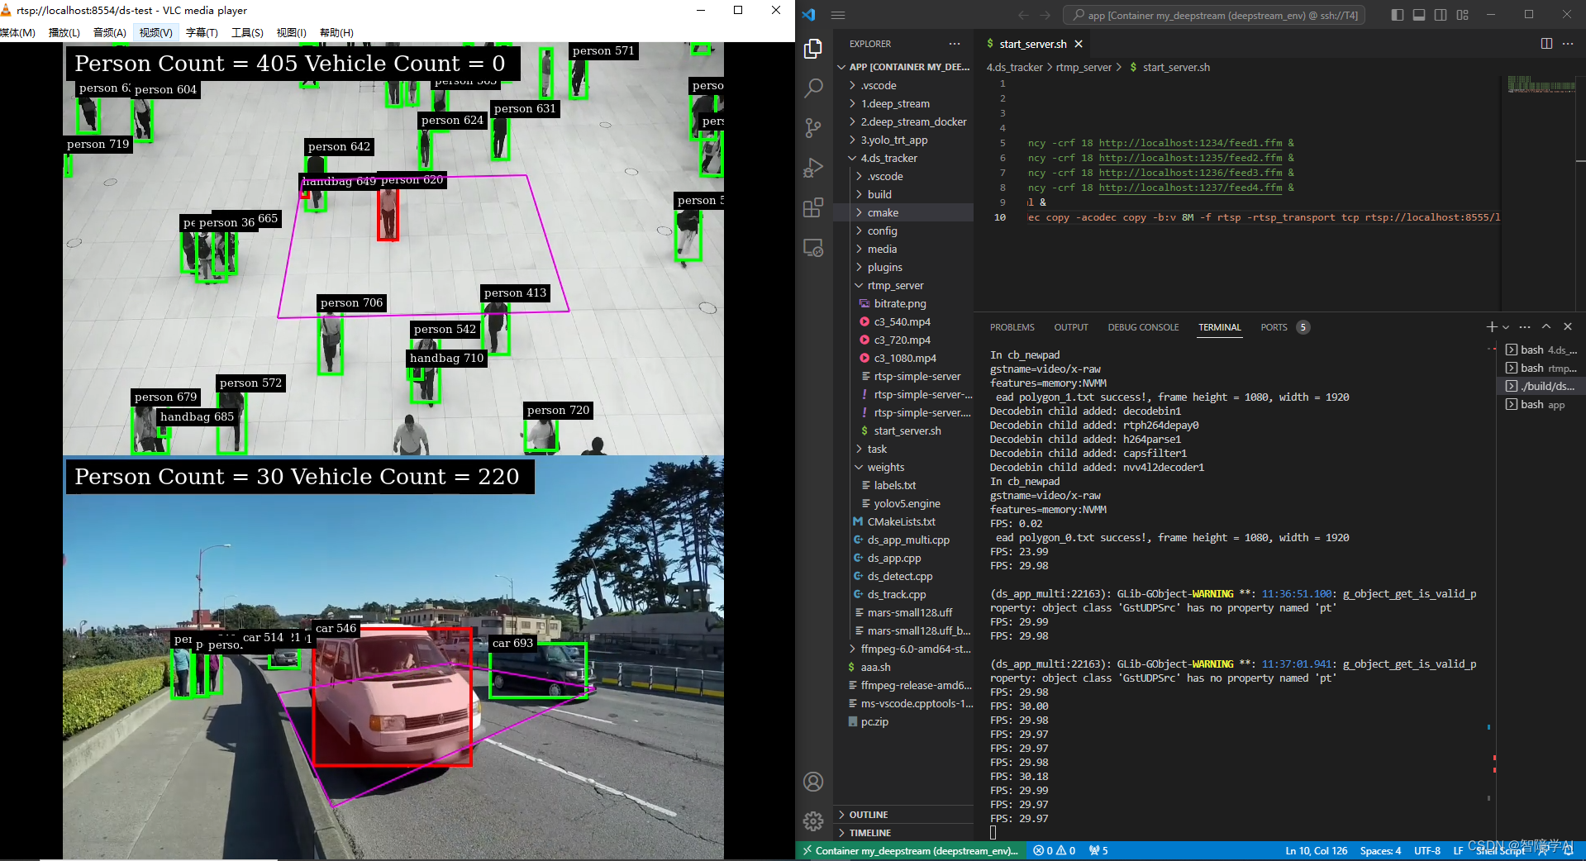Open VLC 视频(V) menu
Screen dimensions: 1586x861
point(155,33)
